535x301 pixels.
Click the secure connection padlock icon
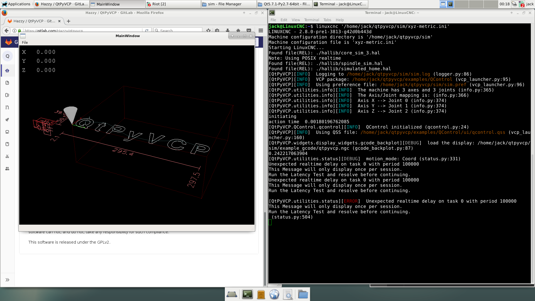tap(20, 31)
